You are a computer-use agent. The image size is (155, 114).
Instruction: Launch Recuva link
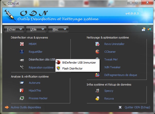point(109,98)
